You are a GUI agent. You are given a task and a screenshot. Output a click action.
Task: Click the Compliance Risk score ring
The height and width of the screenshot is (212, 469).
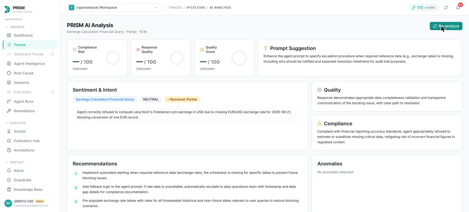coord(113,58)
